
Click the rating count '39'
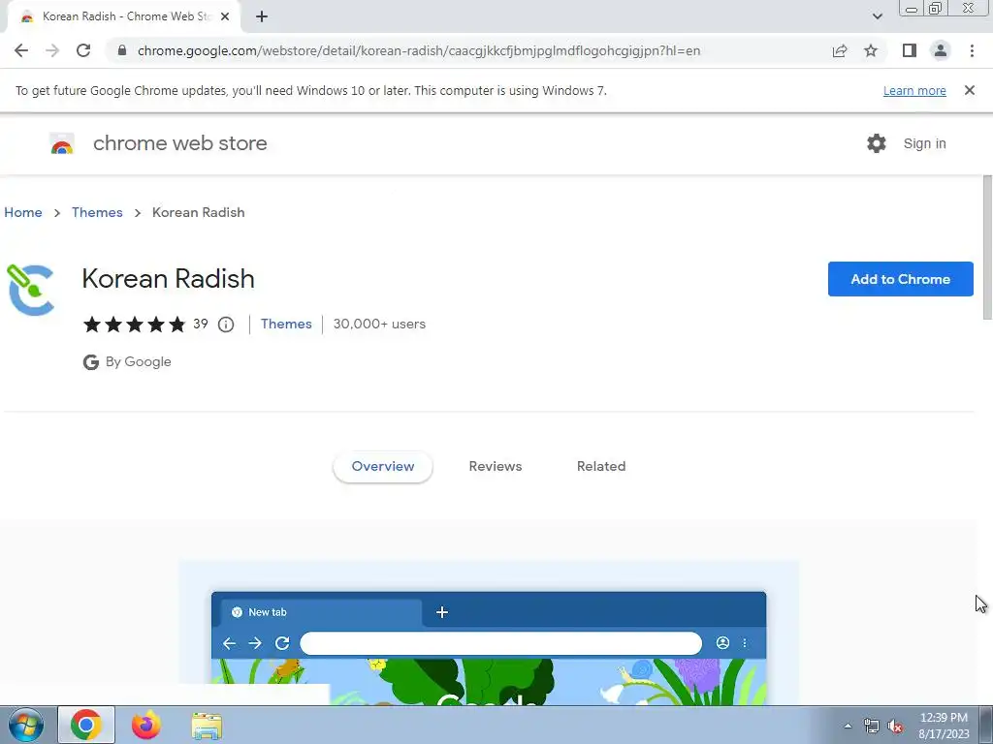200,324
